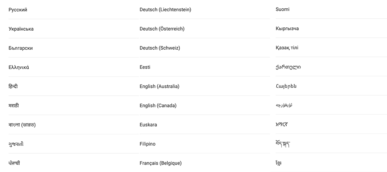Pick the Български language entry
The width and height of the screenshot is (387, 172).
(21, 48)
